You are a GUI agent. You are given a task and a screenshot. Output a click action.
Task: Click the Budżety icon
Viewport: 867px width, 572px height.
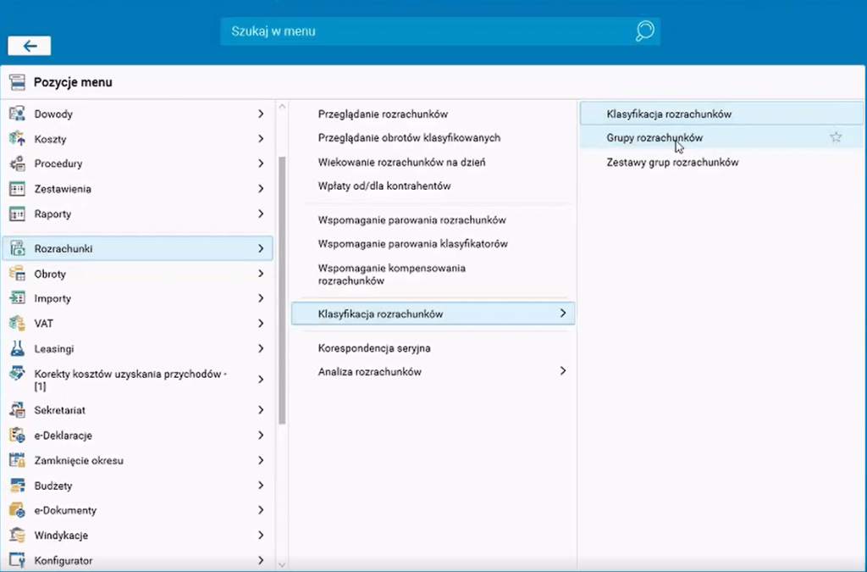17,486
